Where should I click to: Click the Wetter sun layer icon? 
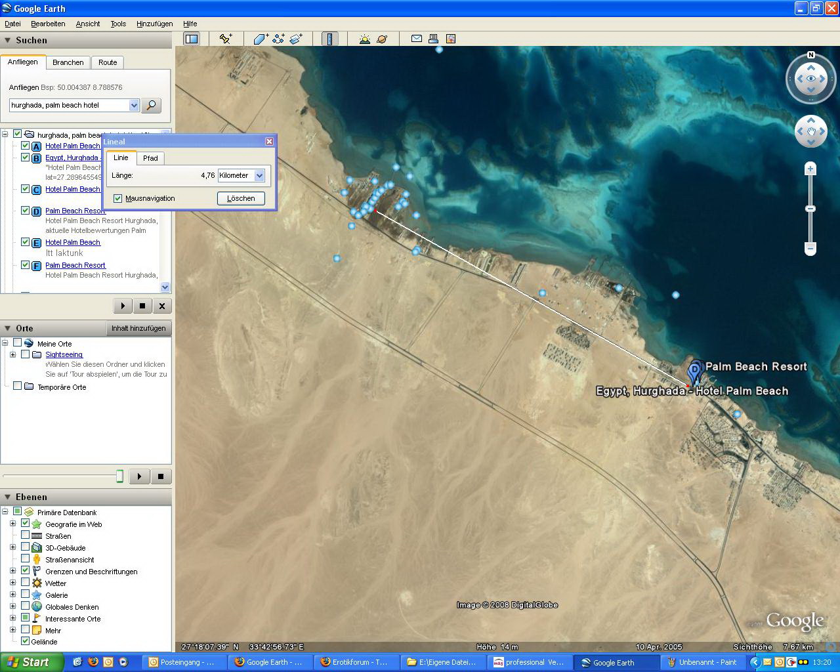pos(37,583)
